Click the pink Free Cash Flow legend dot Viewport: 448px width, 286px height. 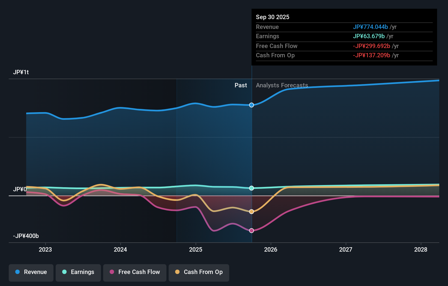[x=112, y=272]
